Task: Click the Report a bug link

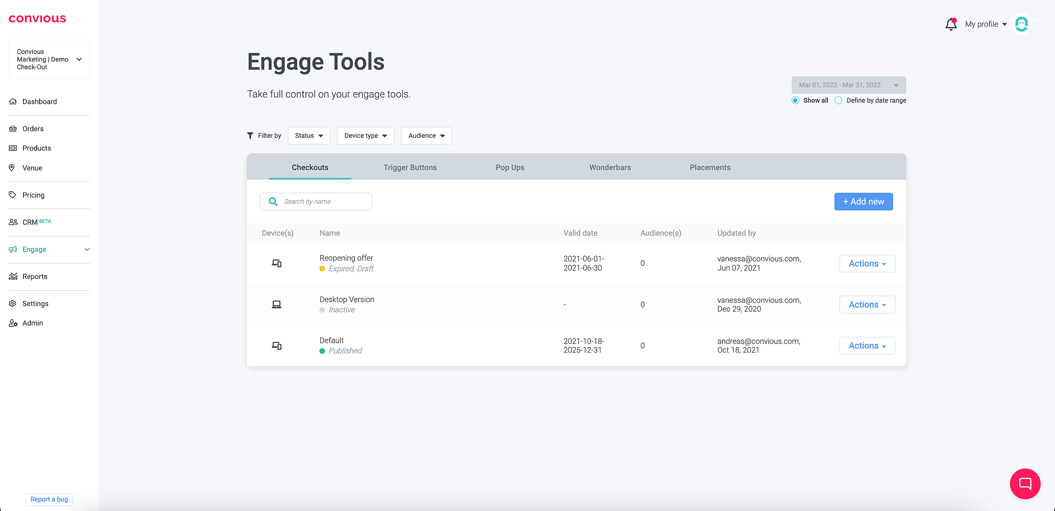Action: (x=49, y=499)
